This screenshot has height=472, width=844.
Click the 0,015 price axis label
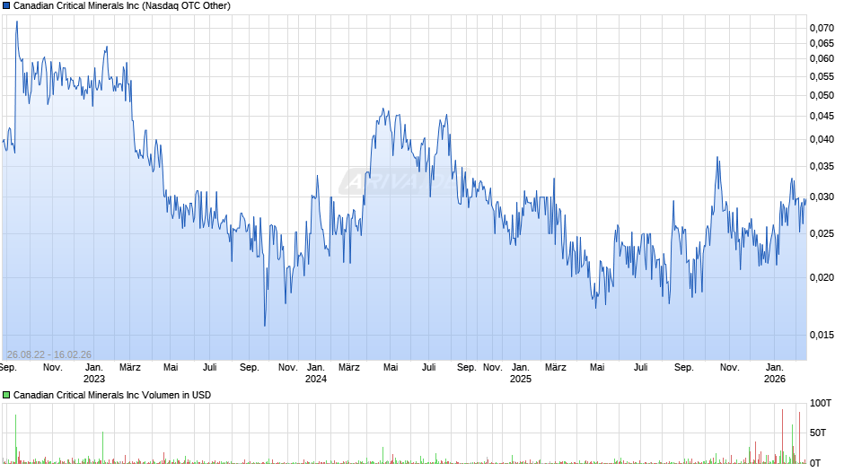(x=822, y=335)
